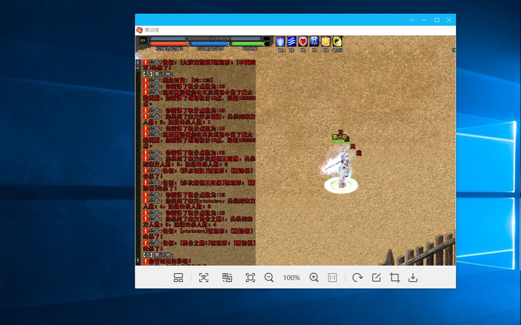The height and width of the screenshot is (325, 521).
Task: Click the 87/100 stamina value
Action: click(x=250, y=49)
